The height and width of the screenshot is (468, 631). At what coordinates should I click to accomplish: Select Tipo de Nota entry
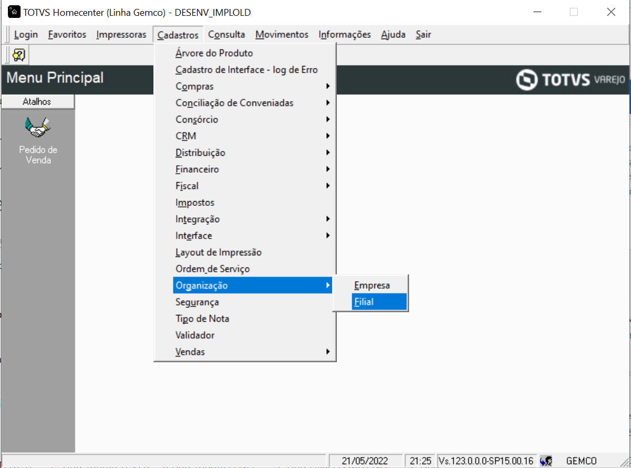point(253,318)
